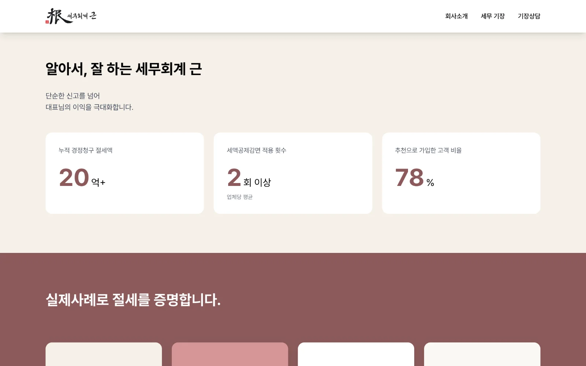The height and width of the screenshot is (366, 586).
Task: Click the 세무회계 근 calligraphy logo
Action: click(x=71, y=16)
